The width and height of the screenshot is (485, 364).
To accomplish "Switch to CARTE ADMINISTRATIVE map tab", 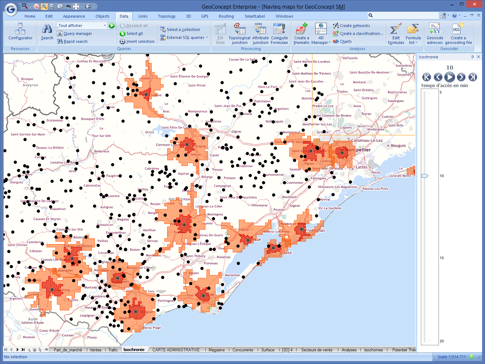I will (176, 350).
